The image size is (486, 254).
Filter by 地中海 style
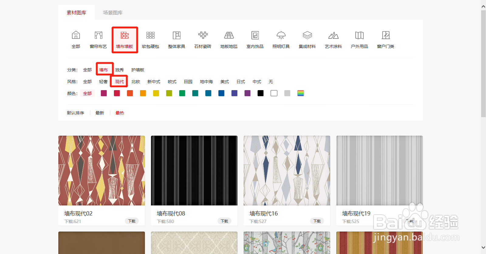tap(207, 82)
